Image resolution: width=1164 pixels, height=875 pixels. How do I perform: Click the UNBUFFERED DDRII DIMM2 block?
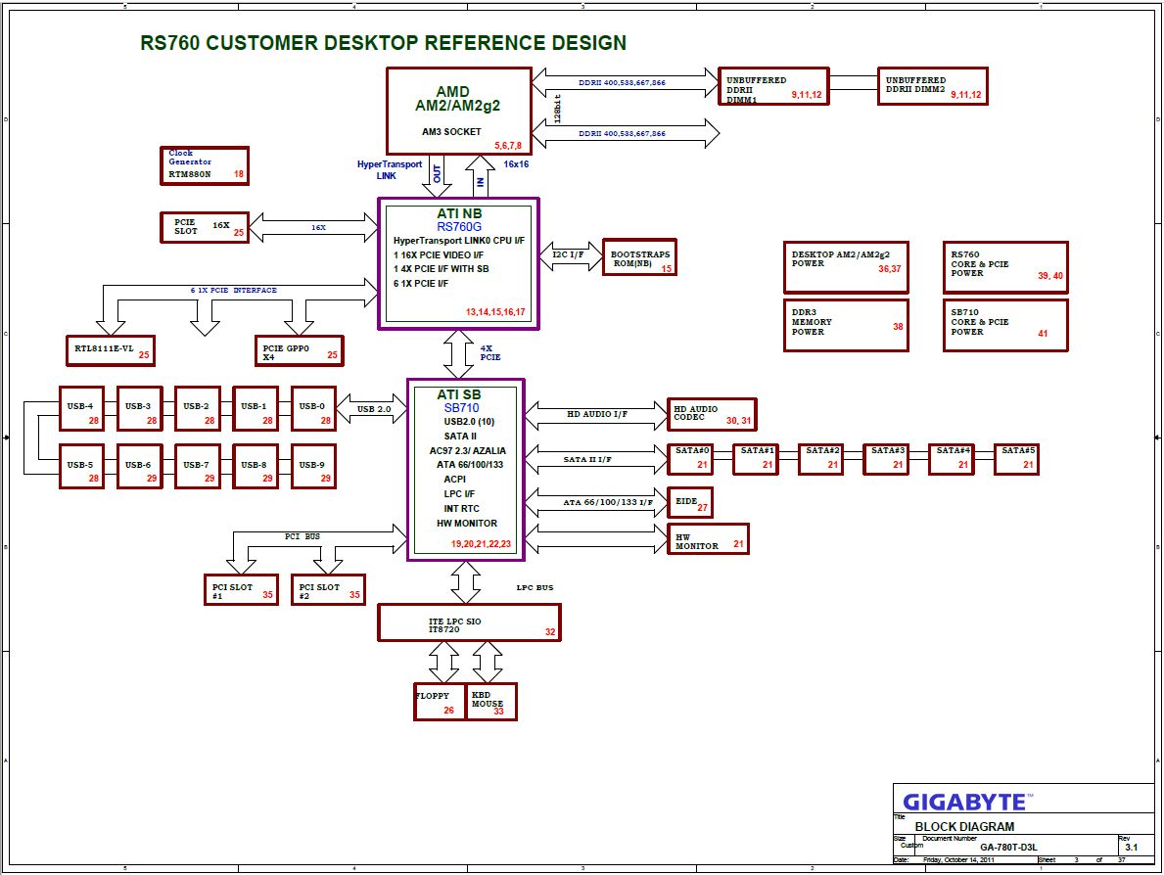point(932,86)
